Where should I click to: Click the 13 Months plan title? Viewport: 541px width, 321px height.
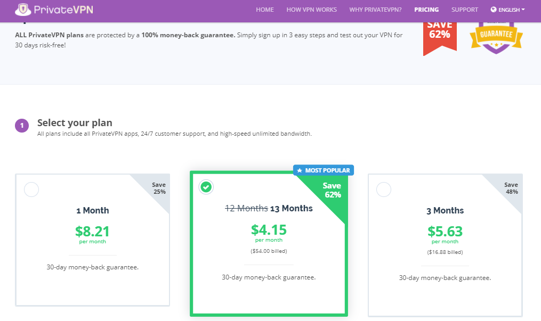click(291, 208)
